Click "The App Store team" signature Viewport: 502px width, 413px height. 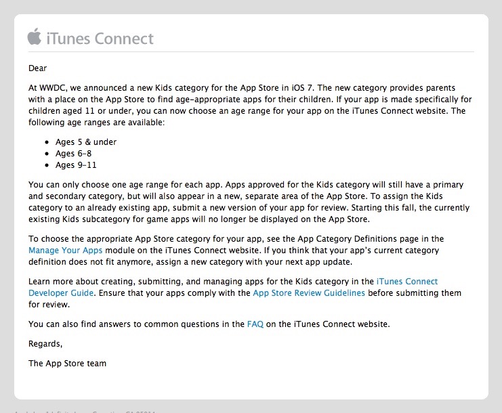67,363
